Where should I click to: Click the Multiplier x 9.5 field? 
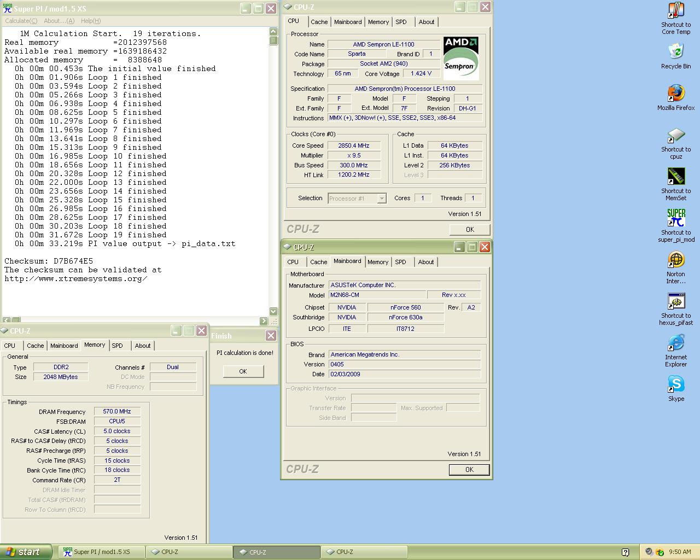click(354, 155)
